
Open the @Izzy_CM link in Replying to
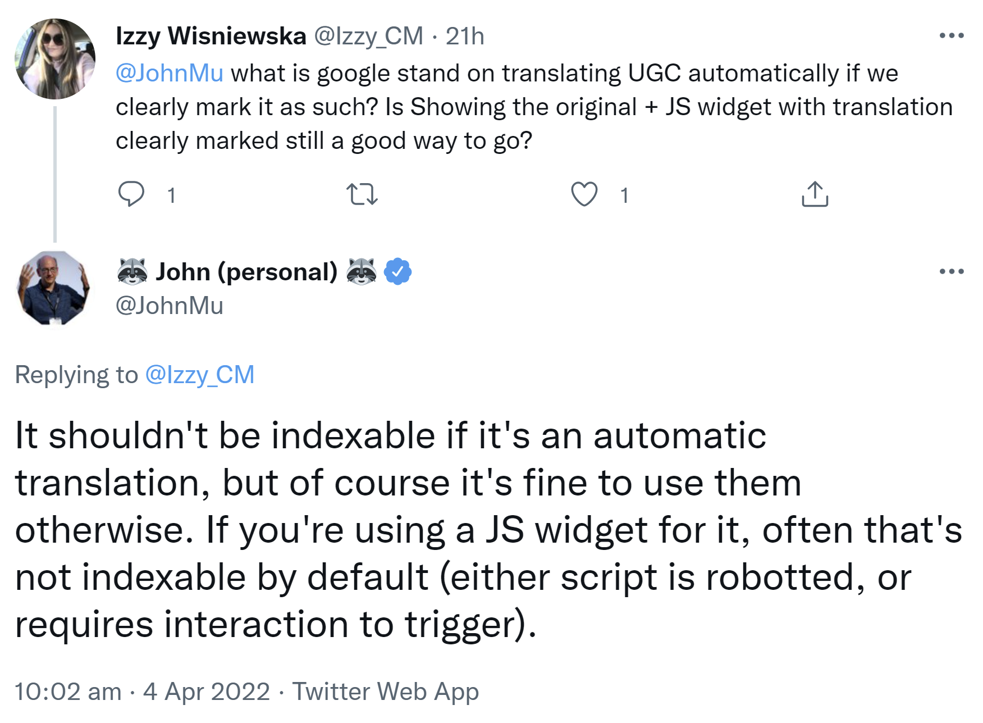(x=200, y=375)
